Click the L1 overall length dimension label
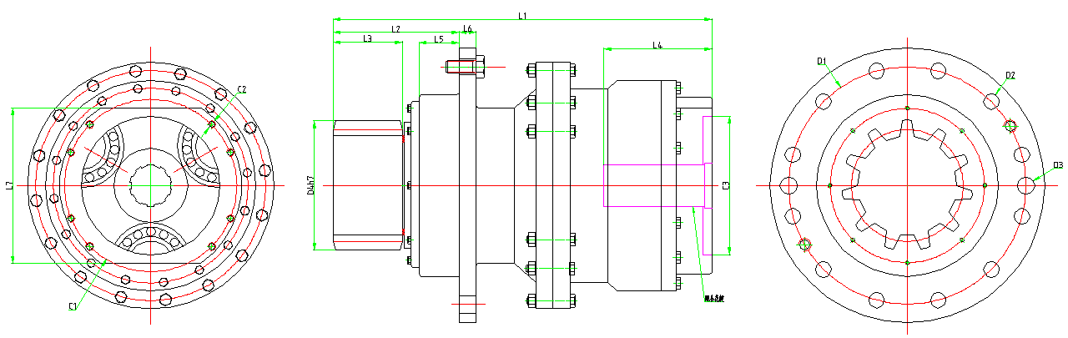This screenshot has height=338, width=1068. [x=522, y=15]
